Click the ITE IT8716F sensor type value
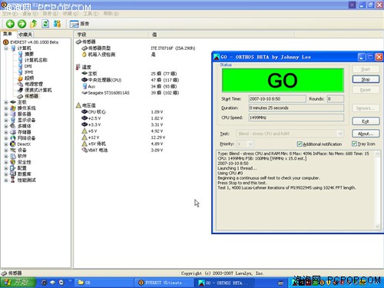 tap(173, 48)
